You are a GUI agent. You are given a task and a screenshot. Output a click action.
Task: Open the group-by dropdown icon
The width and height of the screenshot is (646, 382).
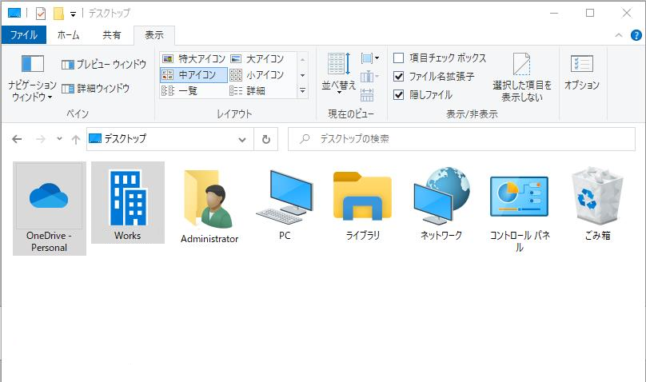pos(369,58)
